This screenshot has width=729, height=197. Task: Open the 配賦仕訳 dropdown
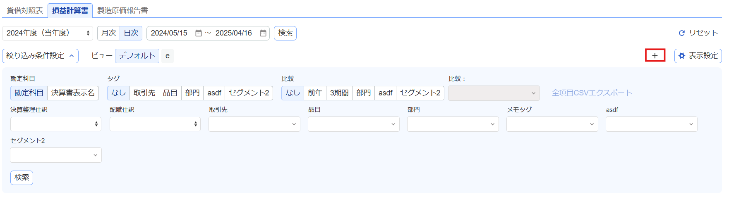(x=155, y=124)
